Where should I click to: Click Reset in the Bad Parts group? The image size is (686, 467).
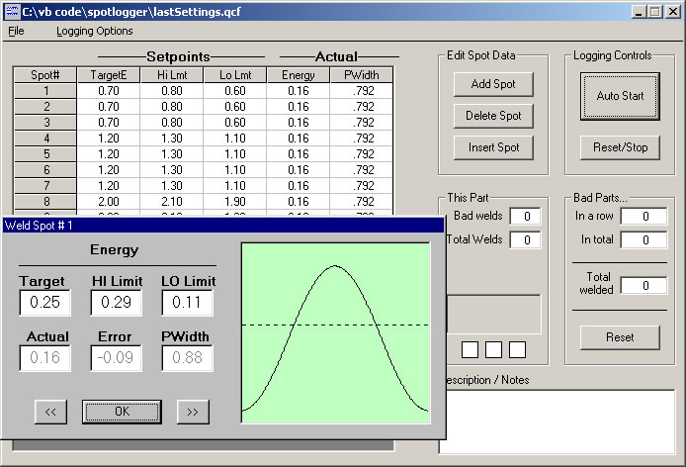click(620, 337)
